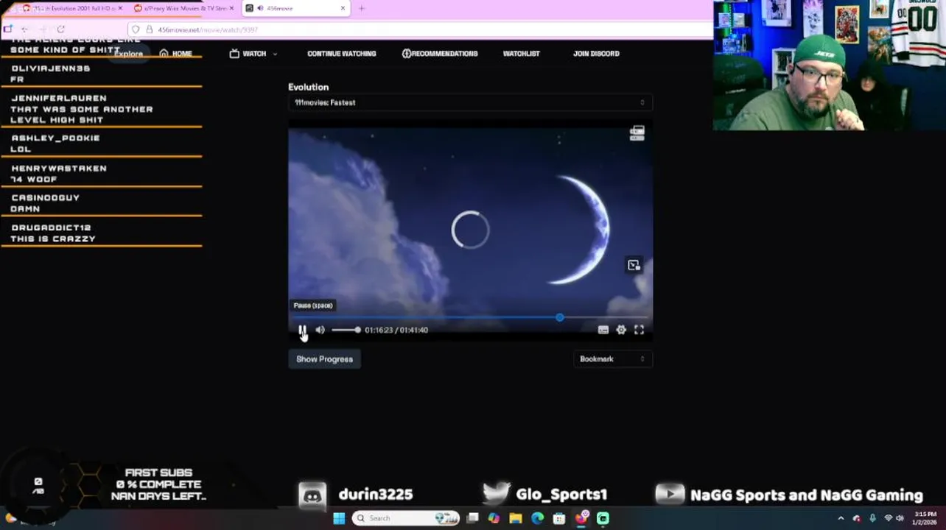Close the 456movie browser tab

point(343,8)
